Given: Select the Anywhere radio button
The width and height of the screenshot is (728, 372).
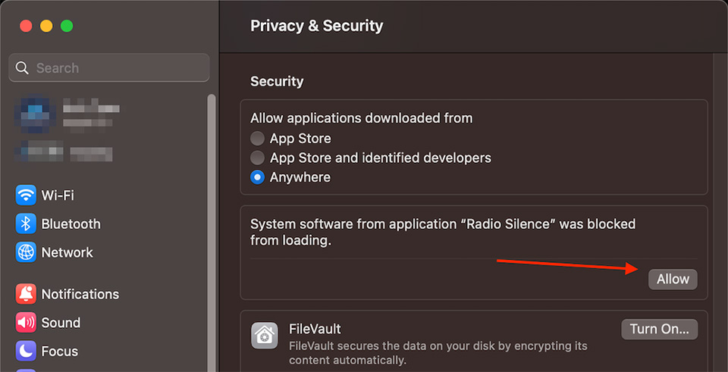Looking at the screenshot, I should 258,177.
